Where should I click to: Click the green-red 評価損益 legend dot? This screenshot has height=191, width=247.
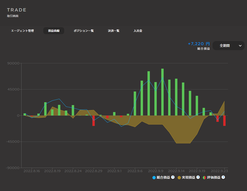click(204, 178)
